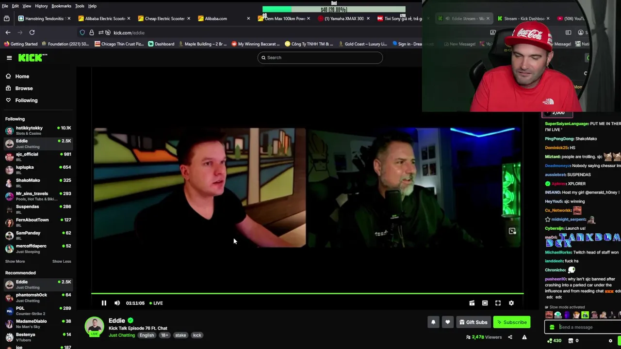Click the green Subscribe button
621x349 pixels.
click(512, 322)
